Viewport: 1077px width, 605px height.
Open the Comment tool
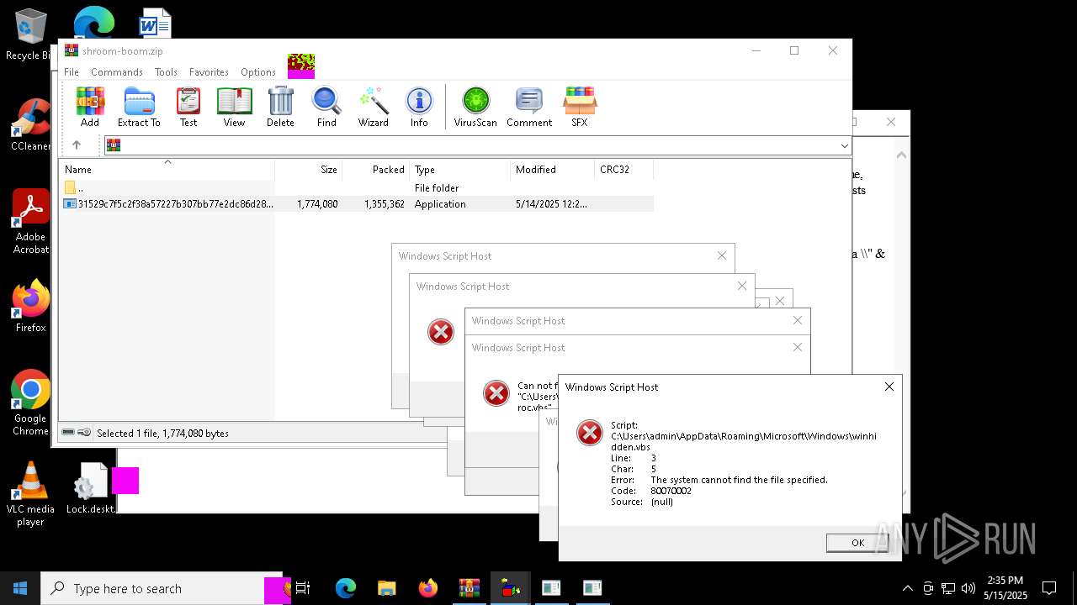point(529,107)
